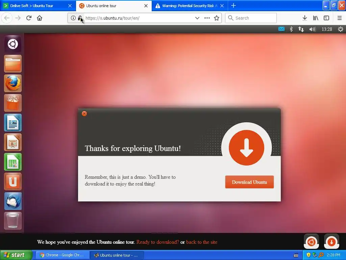Viewport: 346px width, 260px height.
Task: Click the Firefox Search box
Action: click(x=251, y=18)
